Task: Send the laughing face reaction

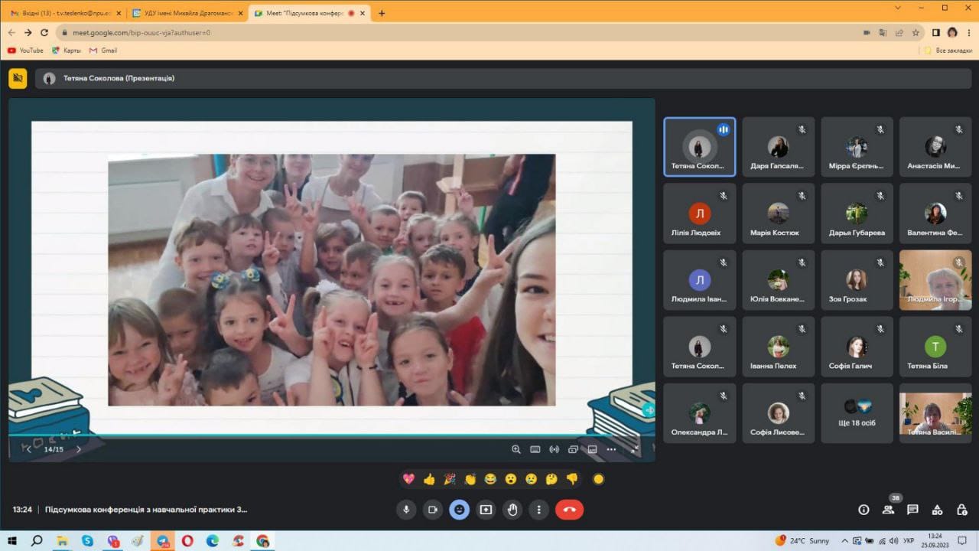Action: 490,479
